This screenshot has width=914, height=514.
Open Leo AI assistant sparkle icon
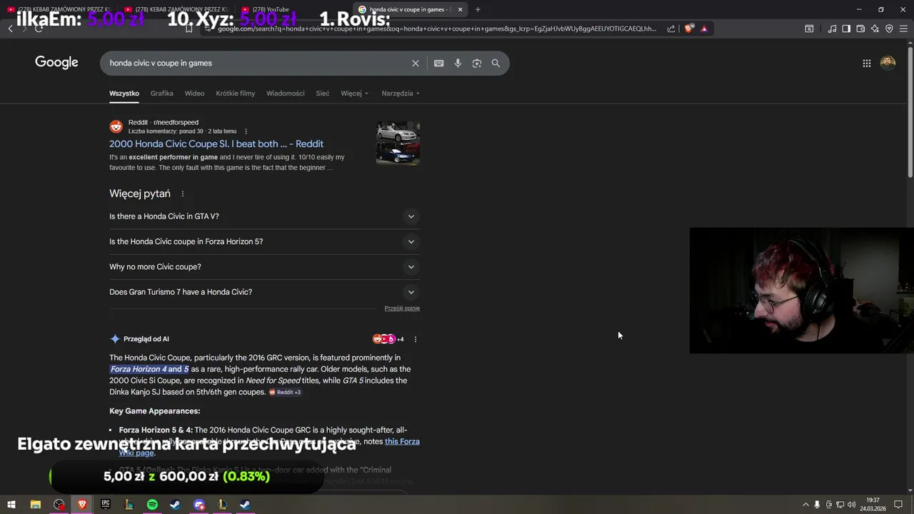tap(875, 29)
